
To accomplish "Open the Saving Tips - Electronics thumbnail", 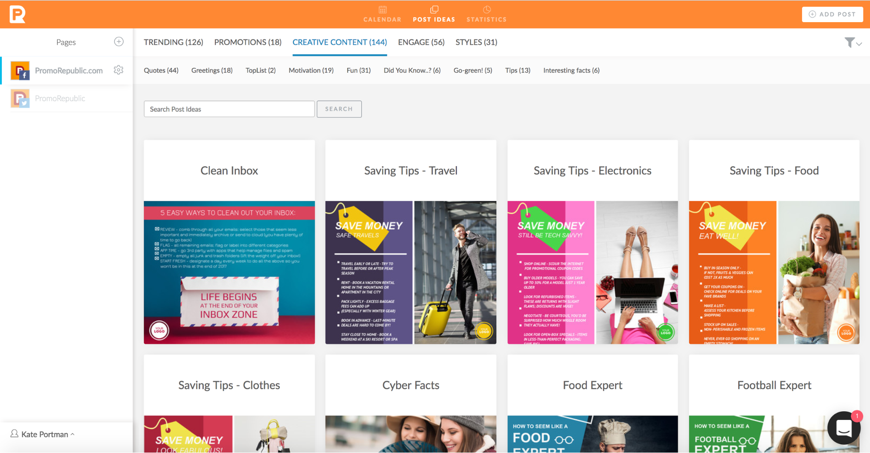I will click(x=592, y=273).
